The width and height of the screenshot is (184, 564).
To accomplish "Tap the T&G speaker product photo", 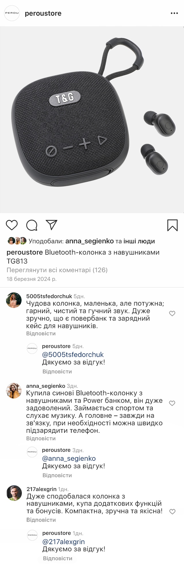I will coord(92,120).
